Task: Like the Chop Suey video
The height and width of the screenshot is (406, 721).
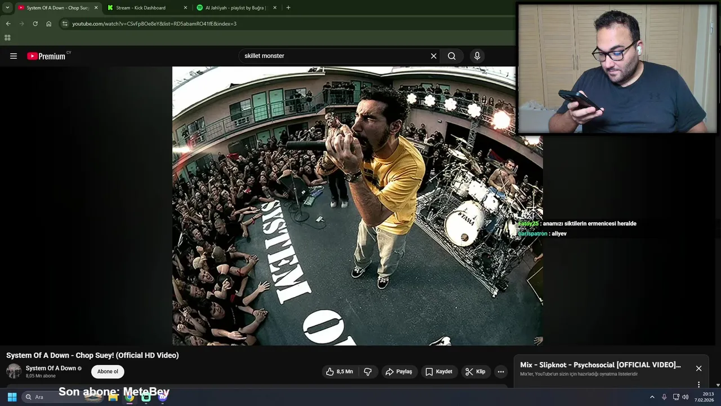Action: tap(340, 372)
